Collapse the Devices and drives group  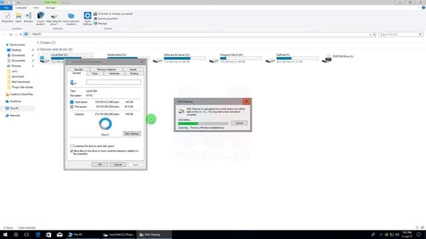pyautogui.click(x=38, y=49)
